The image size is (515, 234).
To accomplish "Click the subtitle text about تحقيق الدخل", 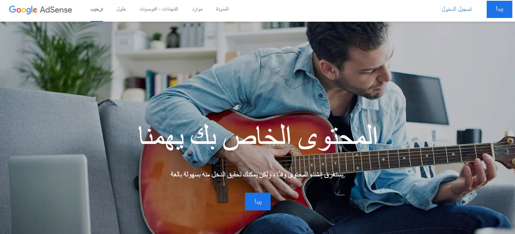I will click(258, 175).
